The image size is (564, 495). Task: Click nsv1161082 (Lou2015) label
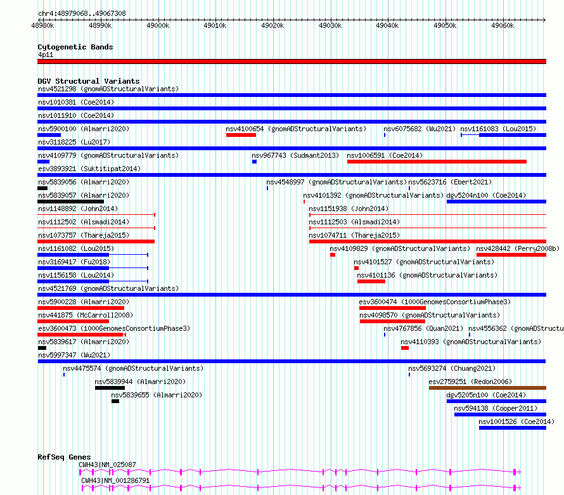tap(76, 248)
